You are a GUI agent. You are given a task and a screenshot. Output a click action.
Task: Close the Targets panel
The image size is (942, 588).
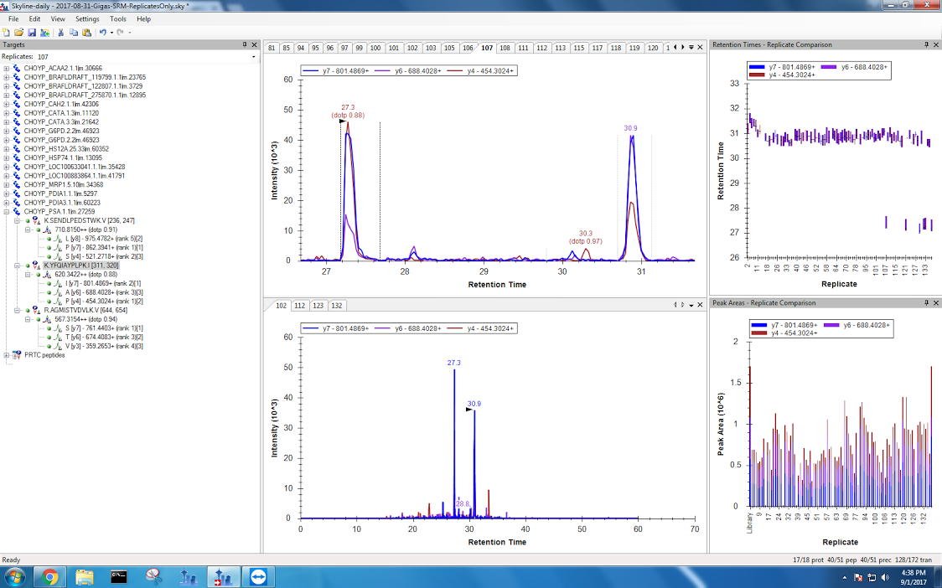coord(255,44)
